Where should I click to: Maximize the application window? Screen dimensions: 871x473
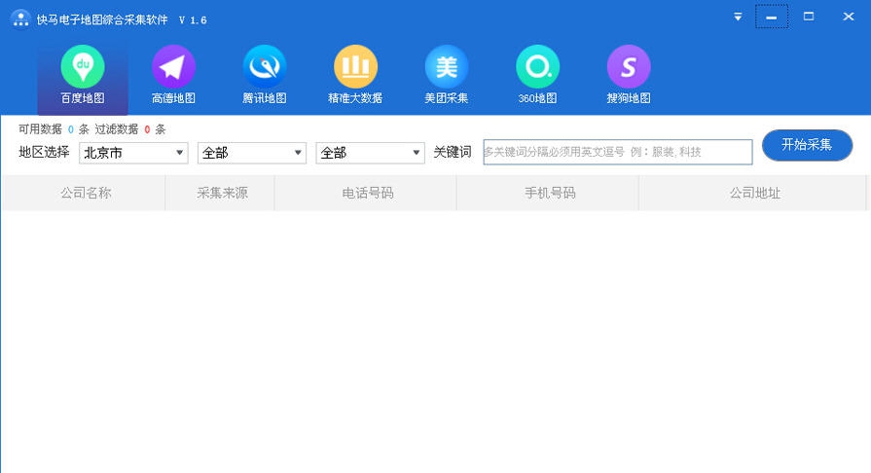click(x=809, y=17)
